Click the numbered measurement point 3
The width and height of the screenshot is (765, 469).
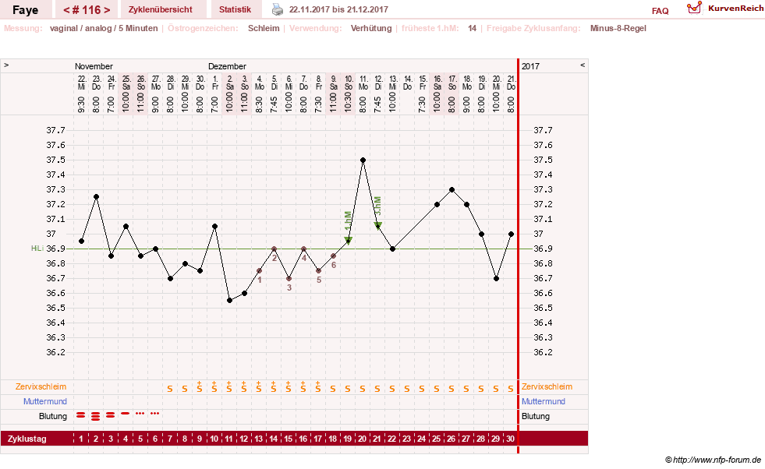point(289,278)
